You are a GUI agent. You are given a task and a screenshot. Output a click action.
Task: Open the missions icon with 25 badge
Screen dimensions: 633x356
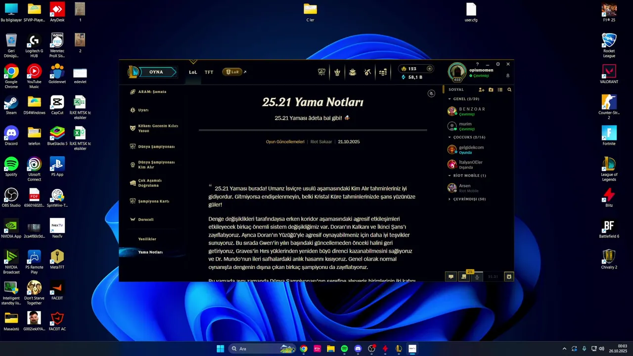pyautogui.click(x=463, y=276)
